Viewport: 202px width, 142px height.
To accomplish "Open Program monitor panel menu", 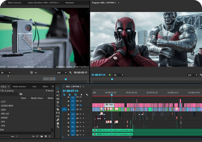I will click(x=118, y=3).
